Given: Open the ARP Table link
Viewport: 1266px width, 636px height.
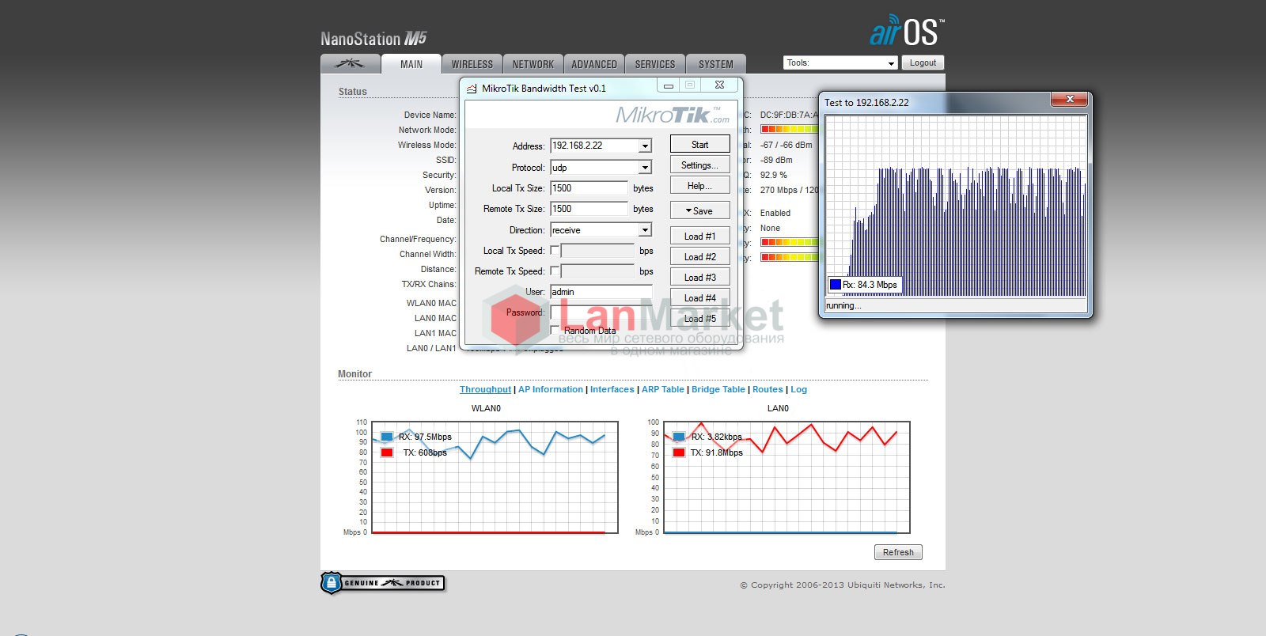Looking at the screenshot, I should [x=662, y=389].
